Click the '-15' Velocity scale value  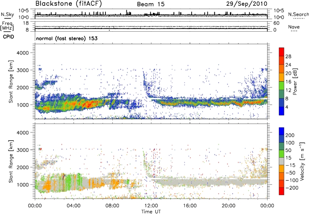tap(290, 165)
